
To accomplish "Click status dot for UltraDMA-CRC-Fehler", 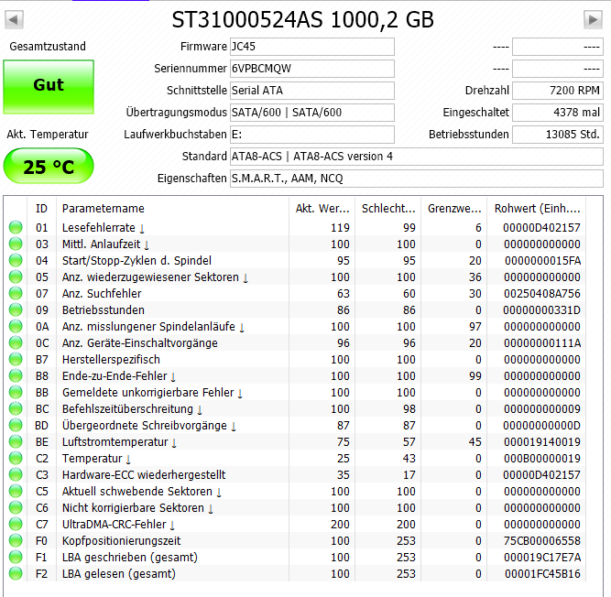I will 16,524.
